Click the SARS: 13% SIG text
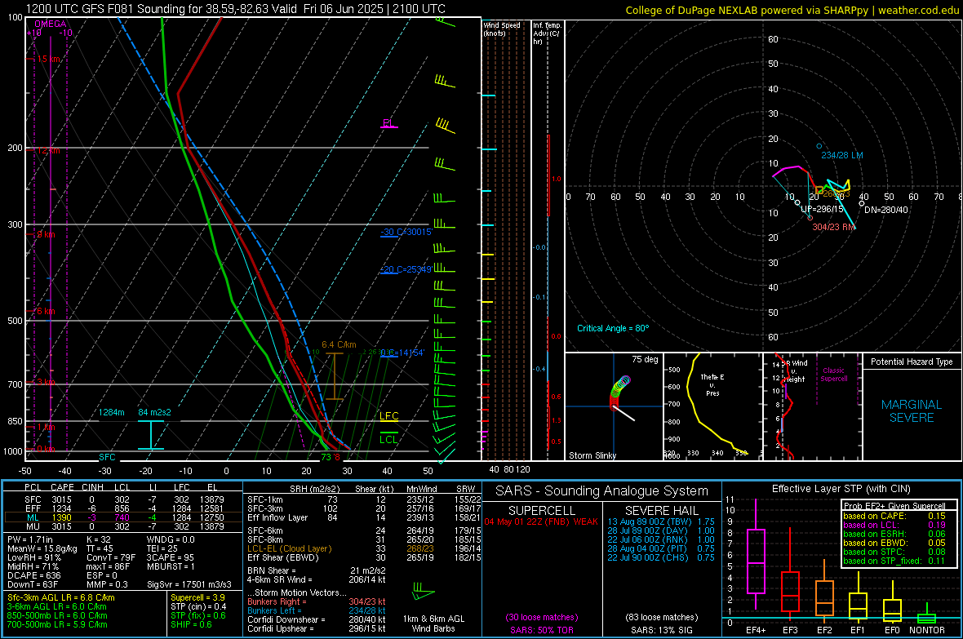Screen dimensions: 963x639 point(661,630)
